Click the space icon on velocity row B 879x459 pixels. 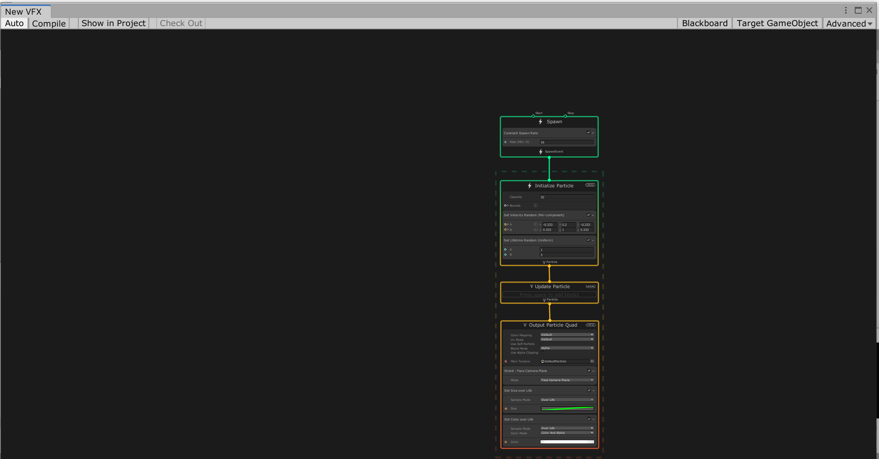(x=535, y=229)
